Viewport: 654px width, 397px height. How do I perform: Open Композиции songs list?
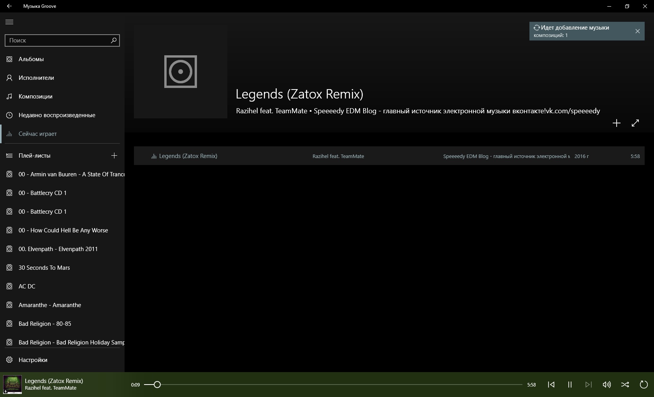coord(35,97)
